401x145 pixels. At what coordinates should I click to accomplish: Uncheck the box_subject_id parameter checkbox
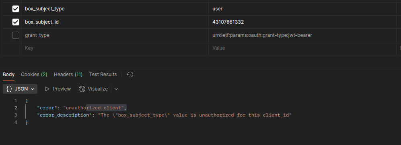tap(16, 22)
